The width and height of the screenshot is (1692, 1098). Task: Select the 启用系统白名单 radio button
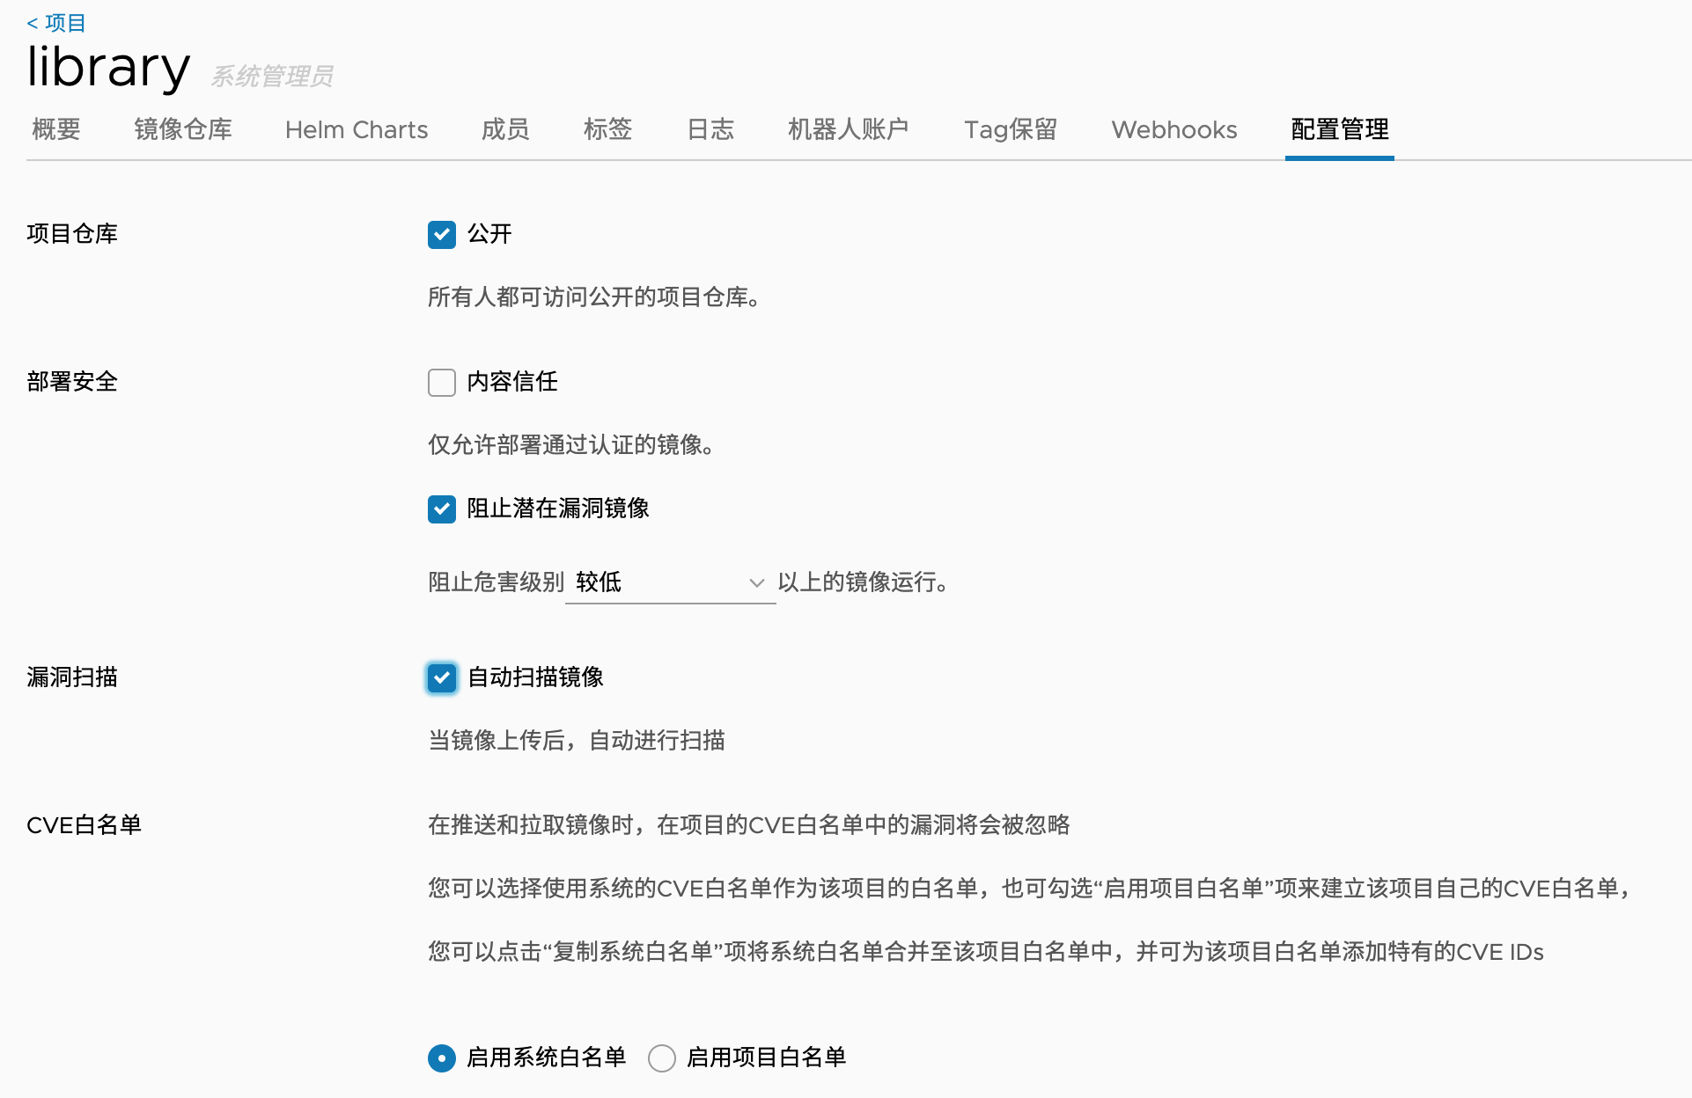pos(442,1058)
